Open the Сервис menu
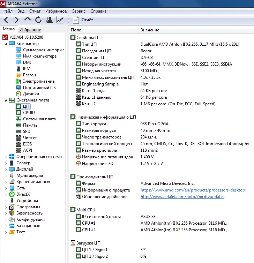254x263 pixels. pyautogui.click(x=79, y=11)
